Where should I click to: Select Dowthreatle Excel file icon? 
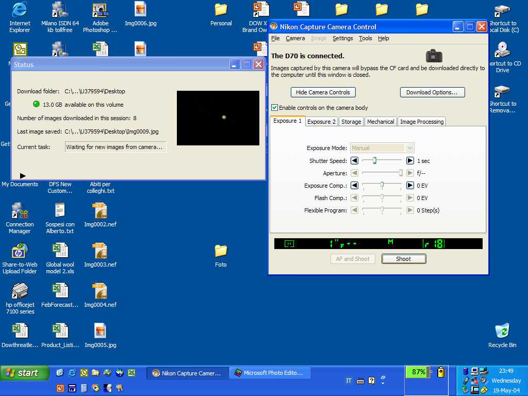(20, 335)
